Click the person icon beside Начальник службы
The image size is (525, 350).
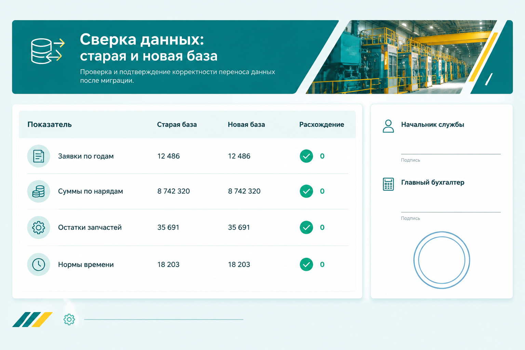388,126
